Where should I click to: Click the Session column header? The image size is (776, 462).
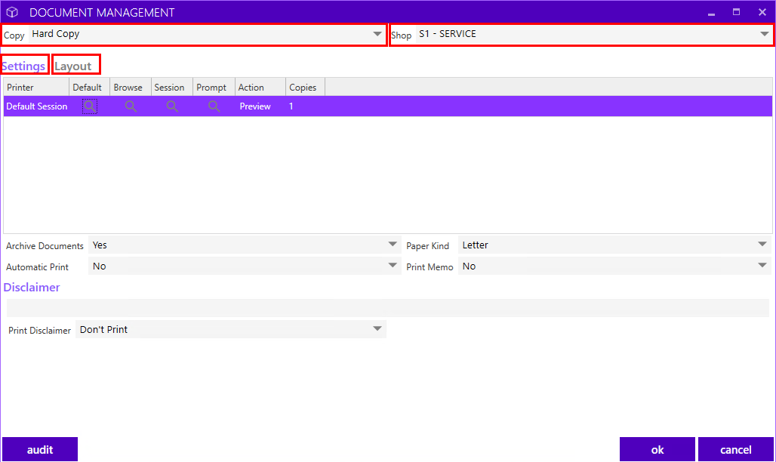(x=171, y=87)
